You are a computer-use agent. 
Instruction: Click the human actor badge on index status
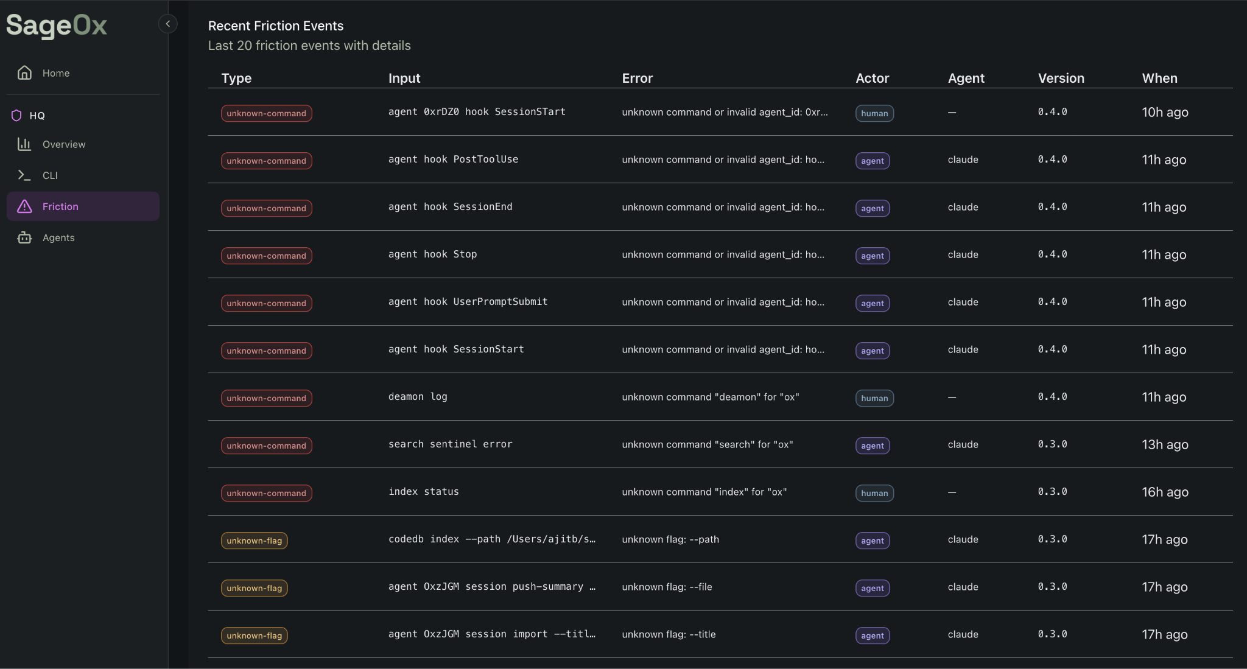pos(874,493)
